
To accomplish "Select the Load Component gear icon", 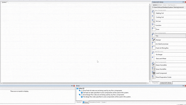I will click(x=154, y=73).
